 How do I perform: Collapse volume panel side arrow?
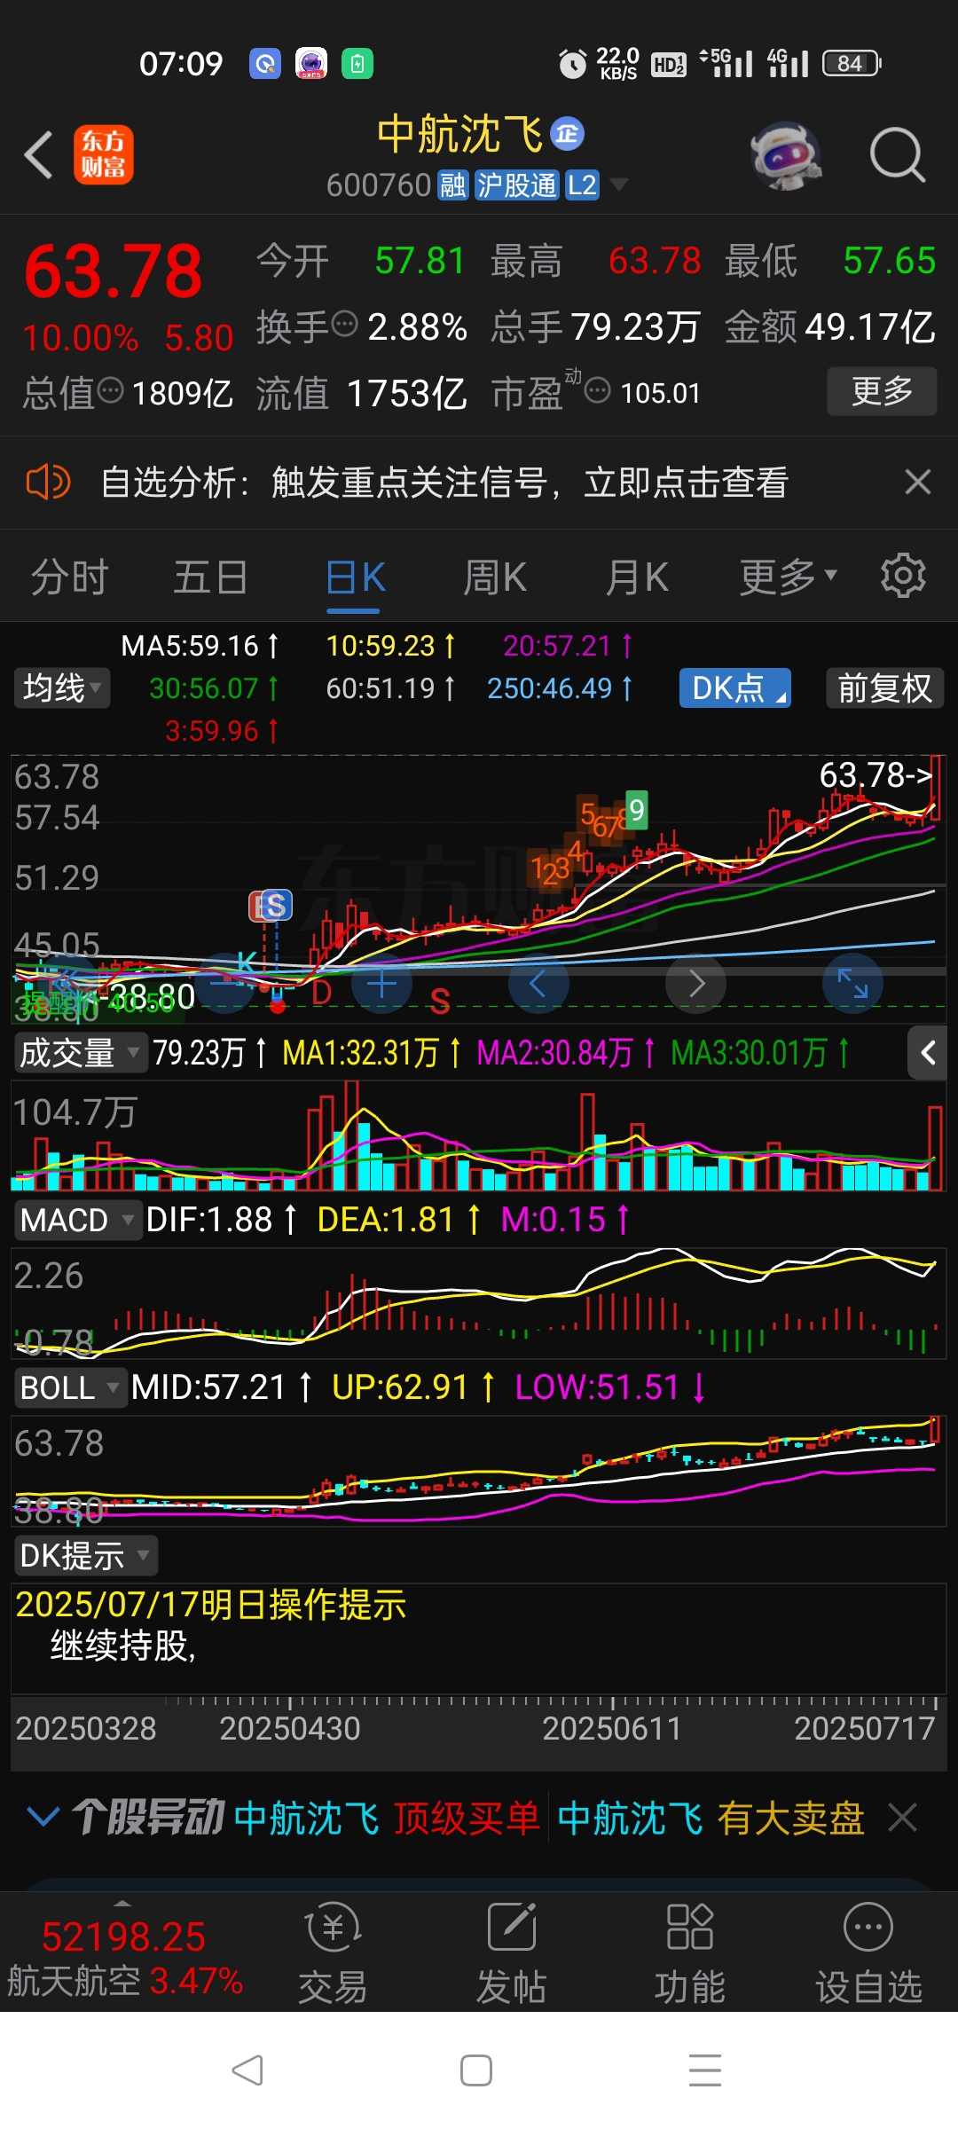tap(928, 1053)
